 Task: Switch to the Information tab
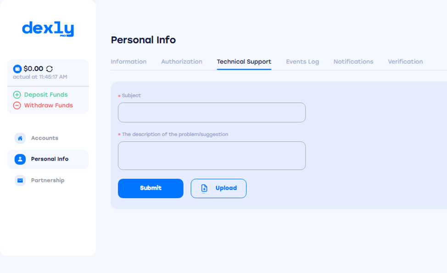[x=129, y=61]
